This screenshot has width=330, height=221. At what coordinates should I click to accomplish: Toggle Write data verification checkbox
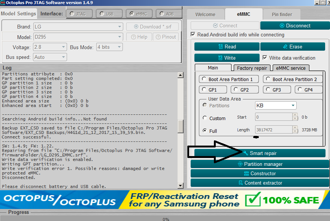click(265, 57)
